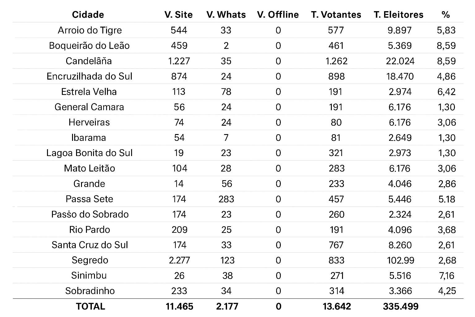Image resolution: width=475 pixels, height=317 pixels.
Task: Select the TOTAL row label
Action: (90, 306)
